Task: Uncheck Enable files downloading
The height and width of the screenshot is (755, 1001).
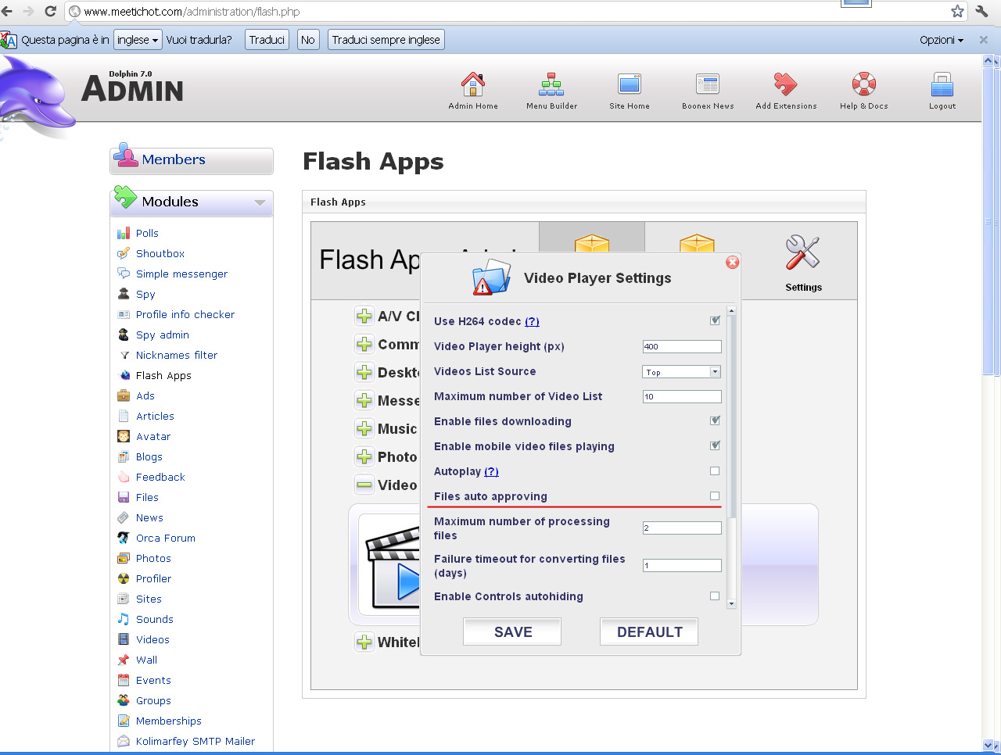Action: point(715,421)
